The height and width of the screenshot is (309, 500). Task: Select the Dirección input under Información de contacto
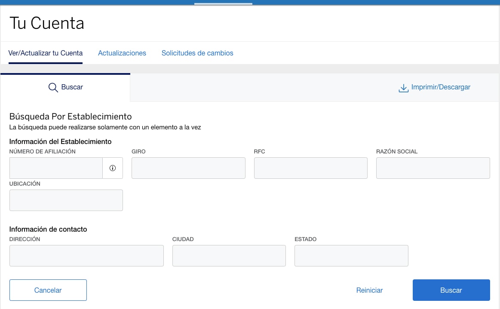86,256
